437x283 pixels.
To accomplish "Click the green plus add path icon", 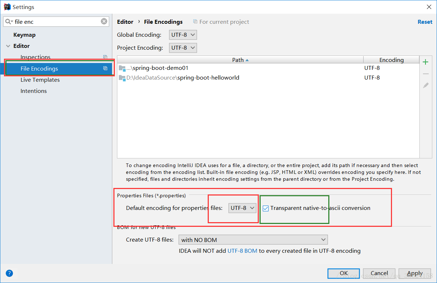I will tap(425, 62).
